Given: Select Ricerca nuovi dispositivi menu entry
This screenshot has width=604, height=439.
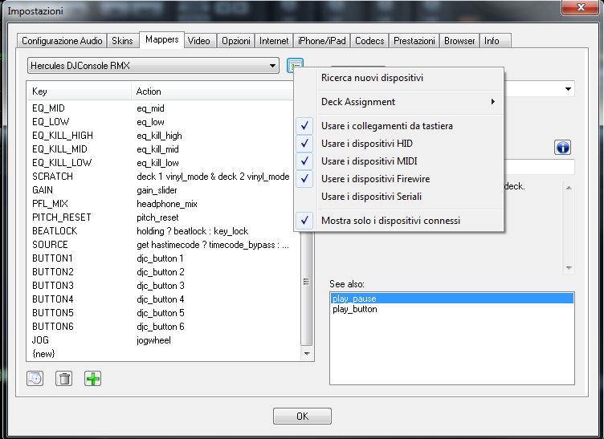Looking at the screenshot, I should tap(399, 78).
